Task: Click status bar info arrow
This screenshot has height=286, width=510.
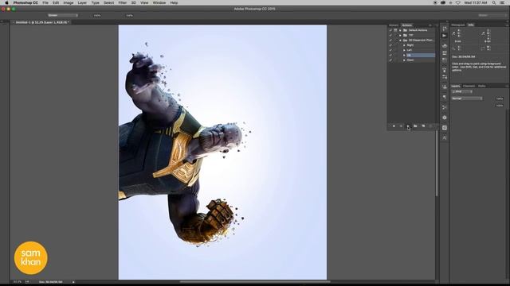Action: coord(73,282)
